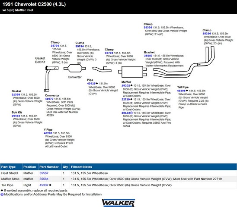Click the converter drawing in diagram
Screen dimensions: 237x207
[x=74, y=69]
